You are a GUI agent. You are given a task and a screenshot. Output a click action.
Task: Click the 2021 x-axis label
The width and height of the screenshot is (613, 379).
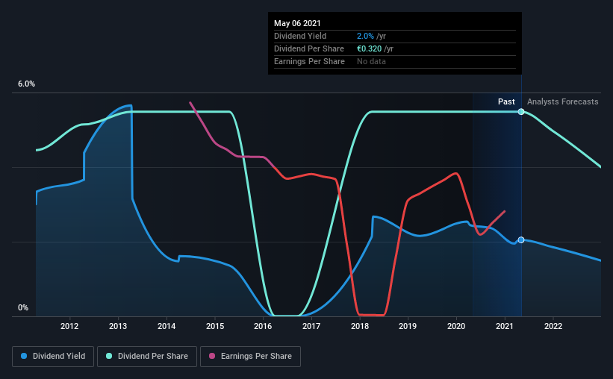[x=505, y=326]
